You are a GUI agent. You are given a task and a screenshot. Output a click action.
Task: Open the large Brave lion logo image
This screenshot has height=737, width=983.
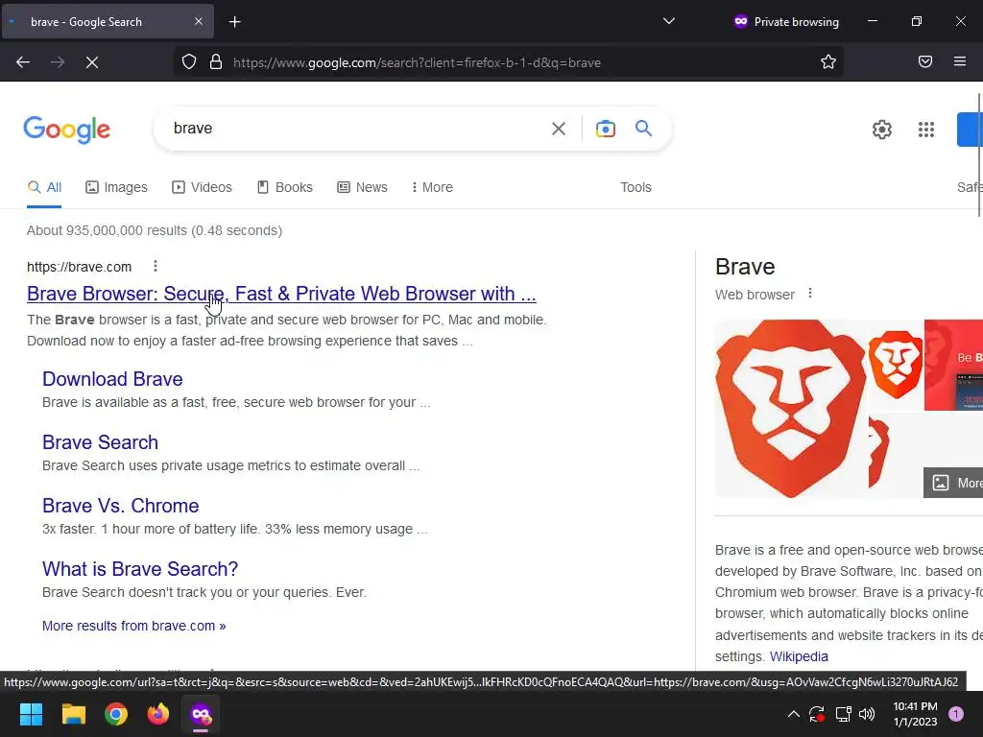pyautogui.click(x=791, y=409)
